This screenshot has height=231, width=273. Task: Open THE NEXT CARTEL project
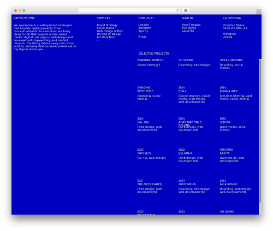click(150, 184)
